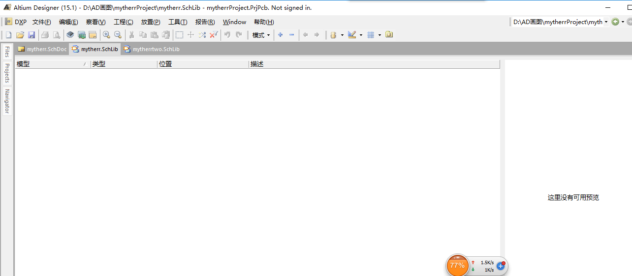Click the Zoom In magnifier icon

coord(106,35)
